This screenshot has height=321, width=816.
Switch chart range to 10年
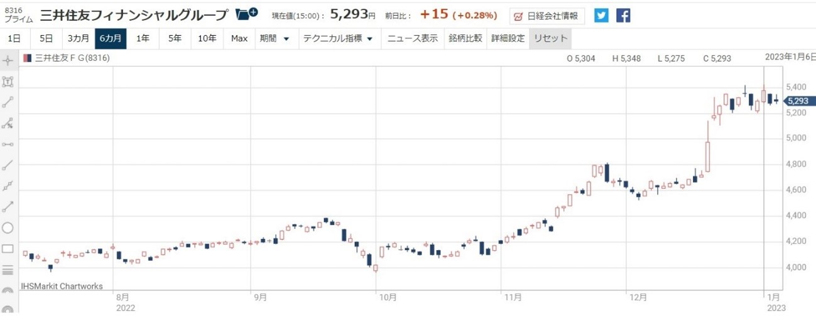(207, 38)
